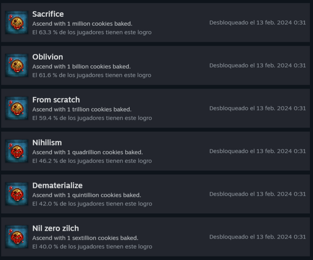Viewport: 313px width, 260px height.
Task: Select the From scratch achievement icon
Action: 17,108
